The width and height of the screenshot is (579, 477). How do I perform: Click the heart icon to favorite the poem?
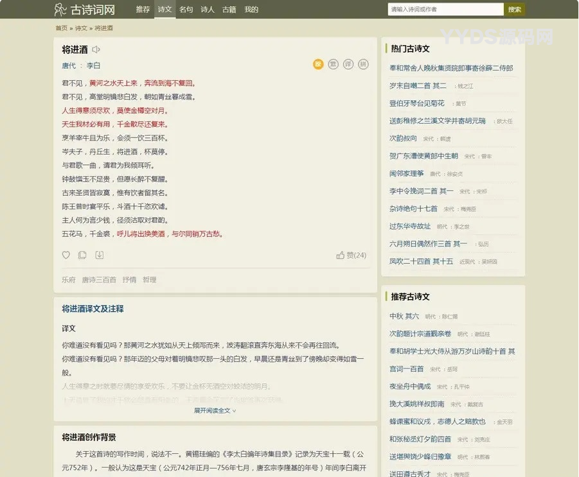[66, 255]
